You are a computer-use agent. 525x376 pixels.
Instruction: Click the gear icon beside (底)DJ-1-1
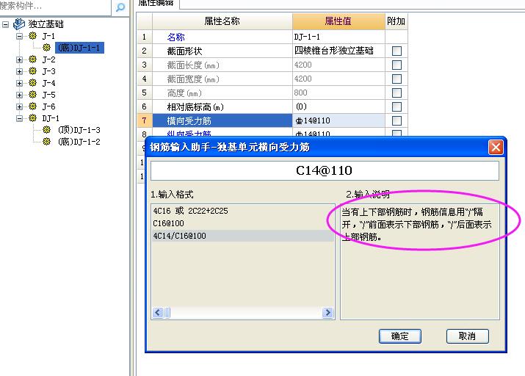[x=46, y=48]
